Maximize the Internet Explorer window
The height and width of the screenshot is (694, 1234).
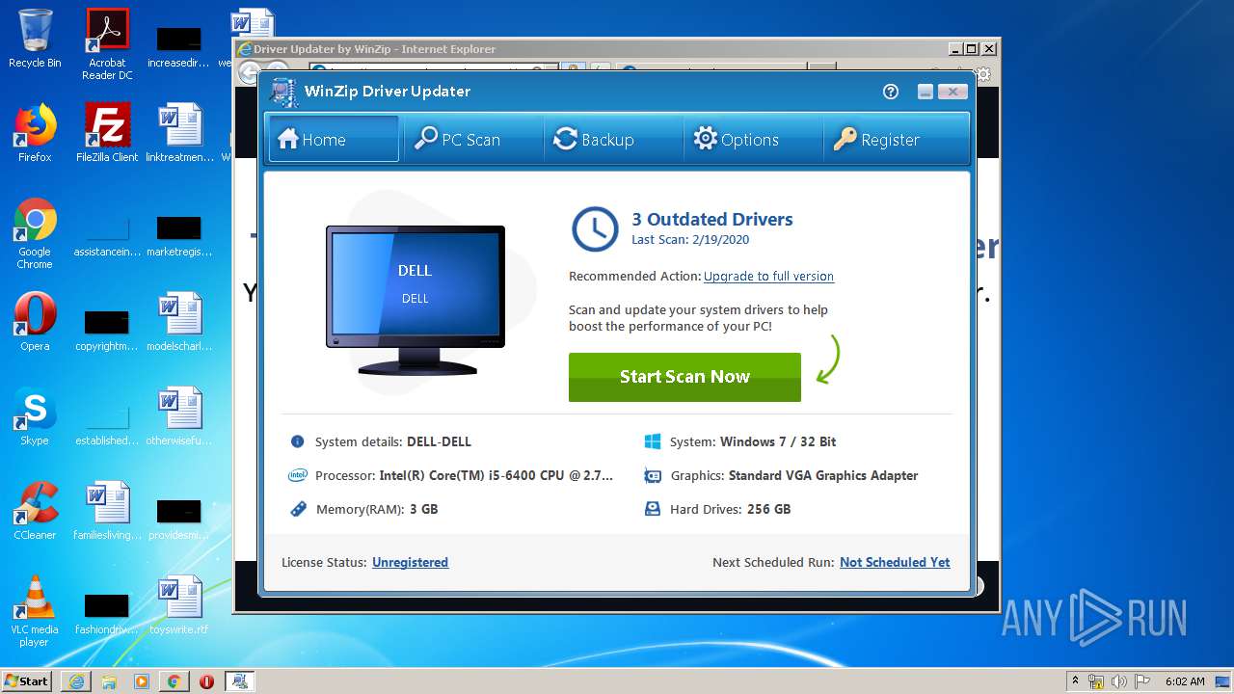[972, 49]
